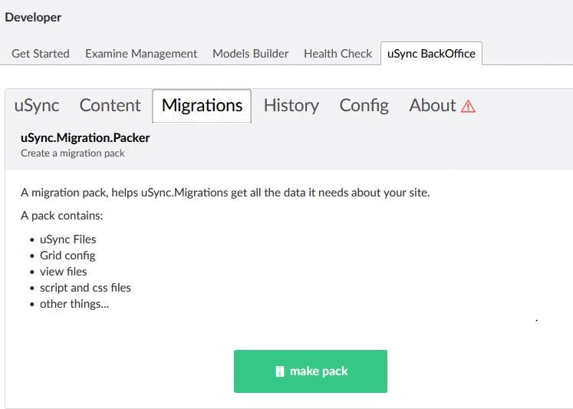Click the uSync.Migration.Packer heading
This screenshot has width=573, height=409.
(x=85, y=138)
